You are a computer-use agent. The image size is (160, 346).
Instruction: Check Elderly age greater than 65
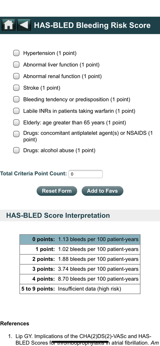click(16, 122)
